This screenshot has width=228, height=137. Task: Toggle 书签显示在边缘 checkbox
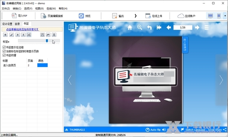4,47
